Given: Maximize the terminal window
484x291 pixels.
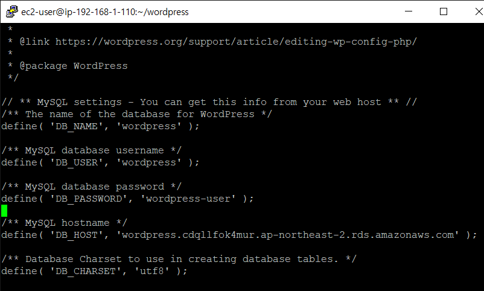Looking at the screenshot, I should [444, 11].
